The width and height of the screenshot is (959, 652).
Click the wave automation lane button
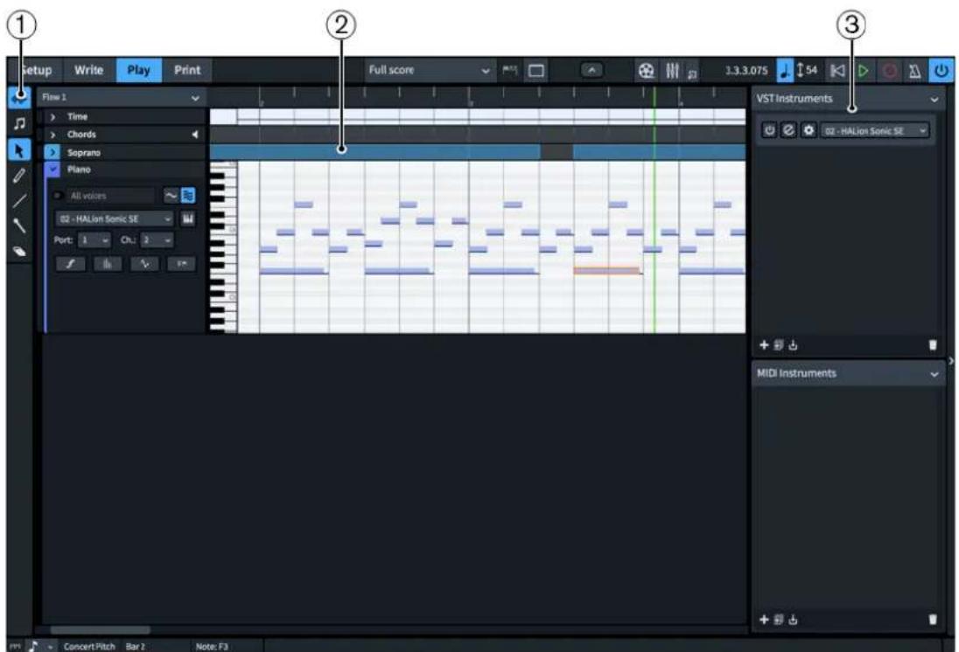point(144,263)
